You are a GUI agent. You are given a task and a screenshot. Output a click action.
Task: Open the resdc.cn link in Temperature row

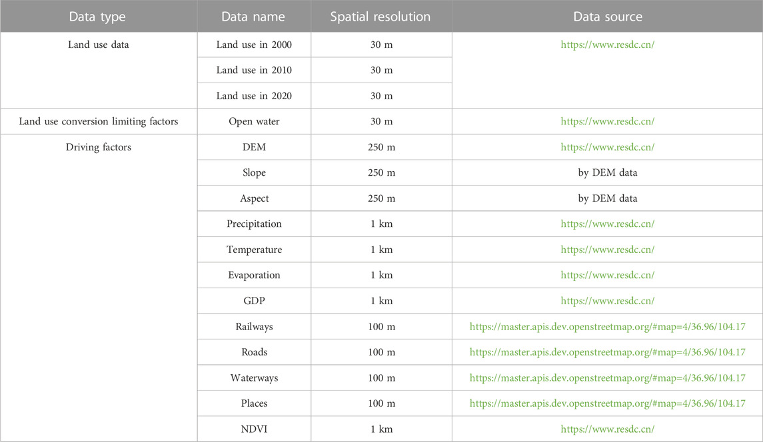click(607, 250)
